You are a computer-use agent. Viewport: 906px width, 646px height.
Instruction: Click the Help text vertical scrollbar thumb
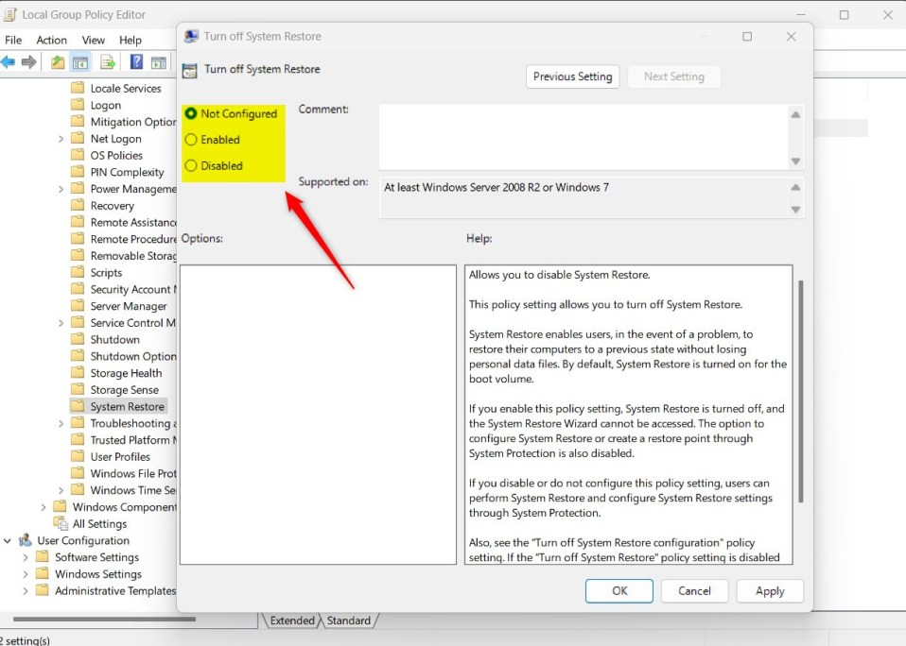coord(800,392)
